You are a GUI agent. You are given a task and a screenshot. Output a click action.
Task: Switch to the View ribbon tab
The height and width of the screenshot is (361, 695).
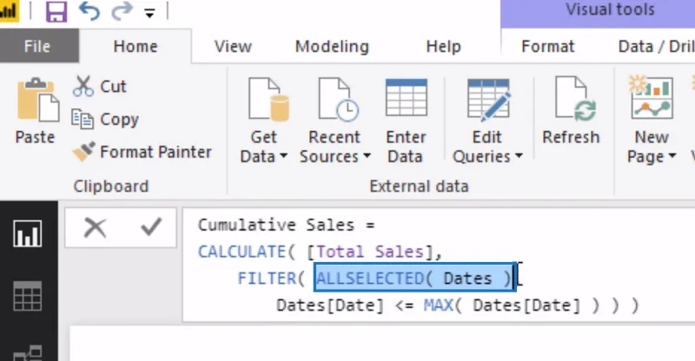[x=233, y=46]
